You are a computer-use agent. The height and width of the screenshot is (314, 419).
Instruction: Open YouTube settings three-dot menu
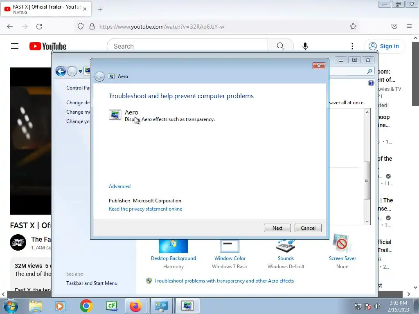pos(352,46)
